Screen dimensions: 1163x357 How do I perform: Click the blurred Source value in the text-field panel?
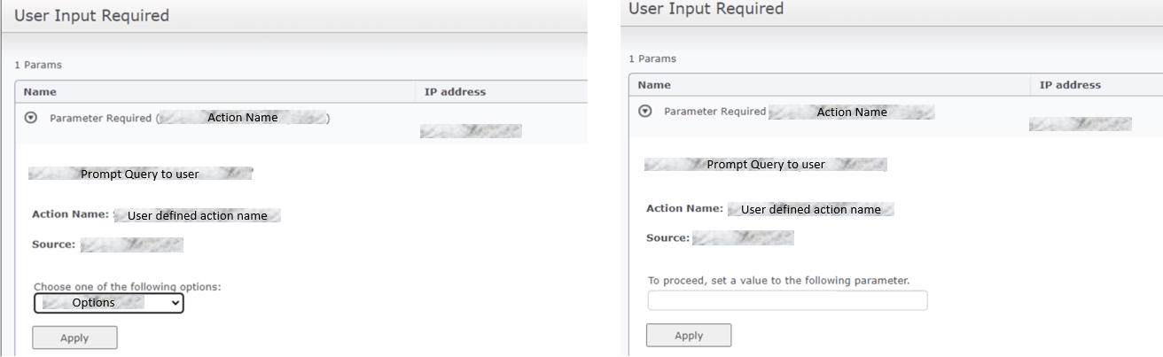pos(743,238)
